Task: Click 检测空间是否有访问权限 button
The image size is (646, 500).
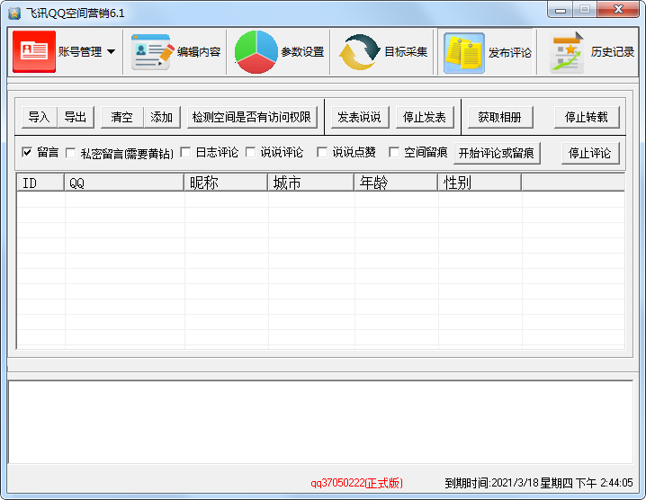Action: coord(251,117)
